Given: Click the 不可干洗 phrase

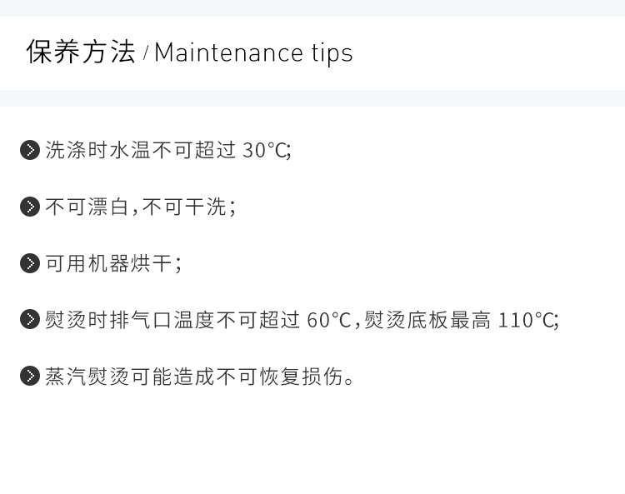Looking at the screenshot, I should pos(184,207).
